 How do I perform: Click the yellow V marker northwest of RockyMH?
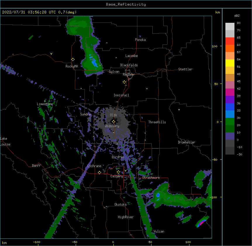coord(51,54)
